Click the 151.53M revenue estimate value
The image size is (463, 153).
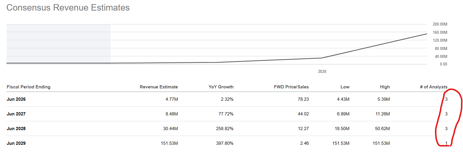click(x=169, y=143)
